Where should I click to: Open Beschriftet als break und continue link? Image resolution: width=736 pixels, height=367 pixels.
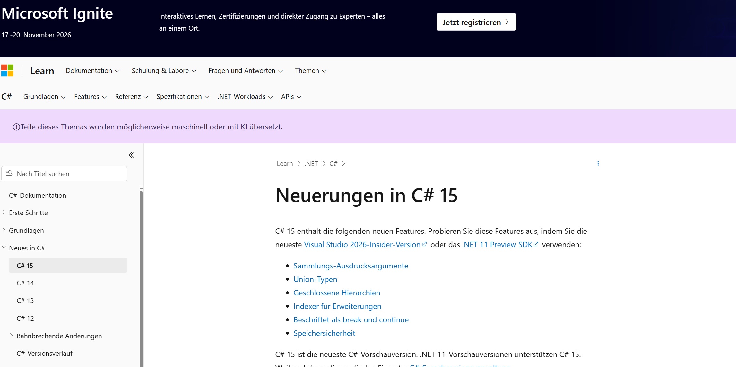(351, 320)
